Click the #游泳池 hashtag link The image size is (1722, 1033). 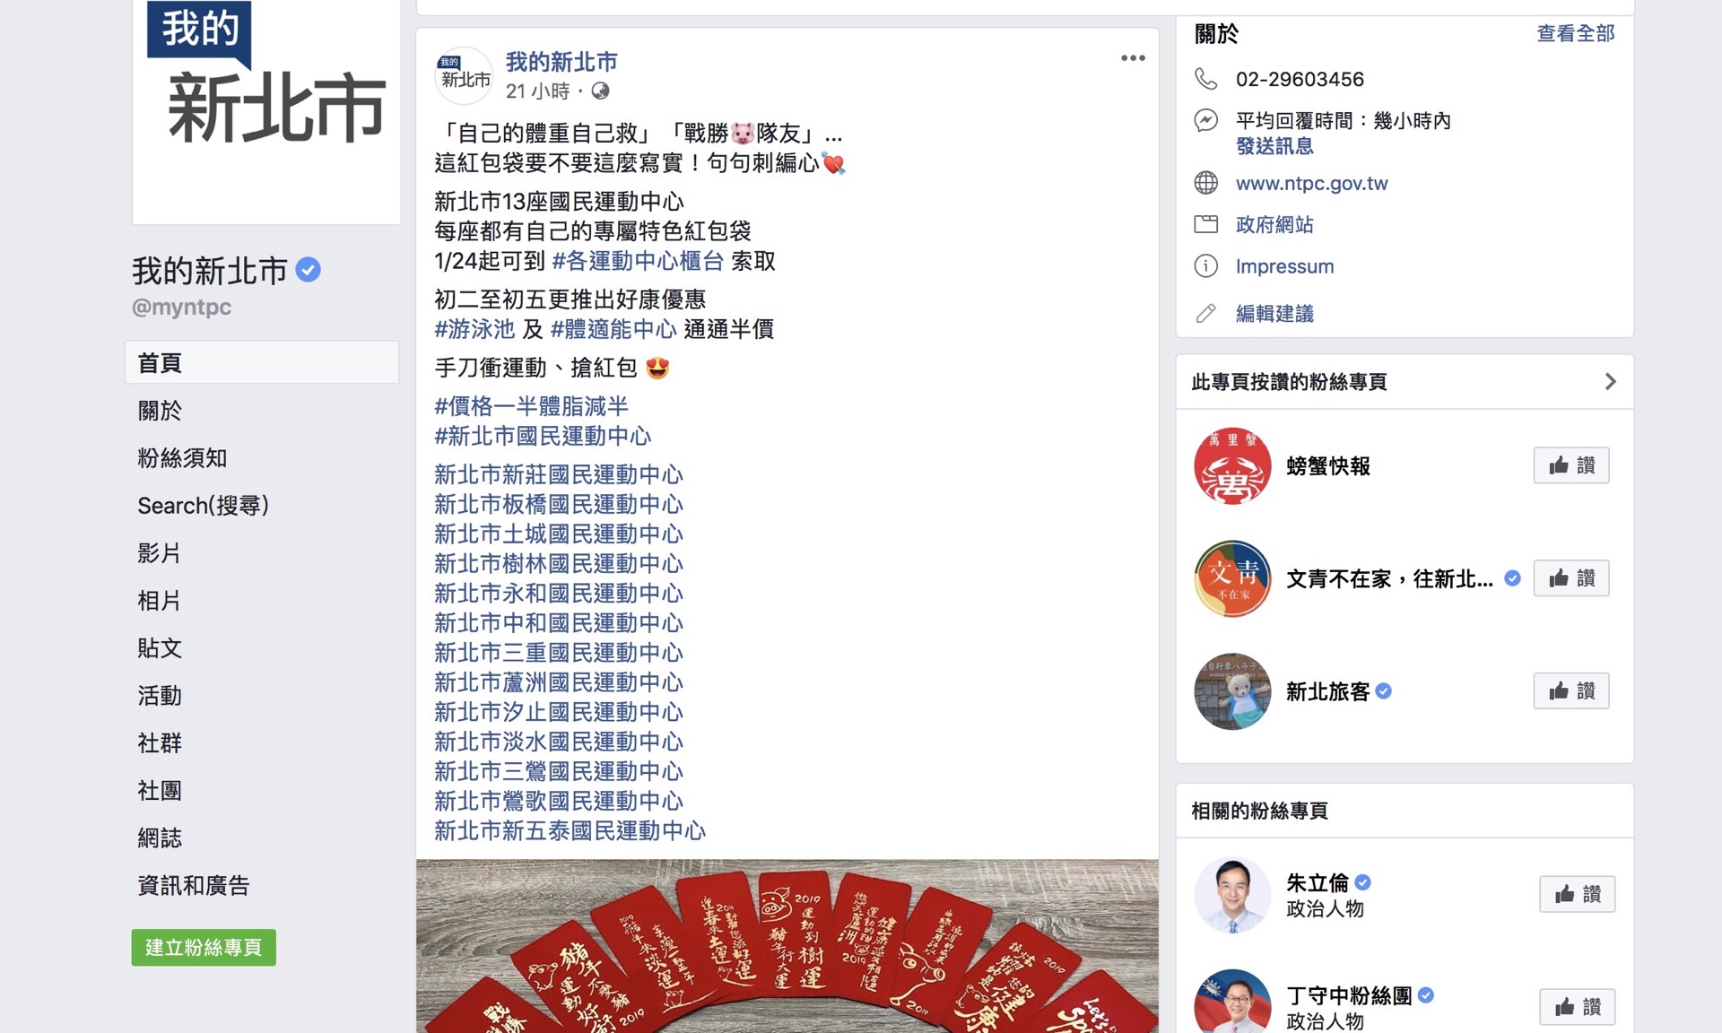coord(474,329)
